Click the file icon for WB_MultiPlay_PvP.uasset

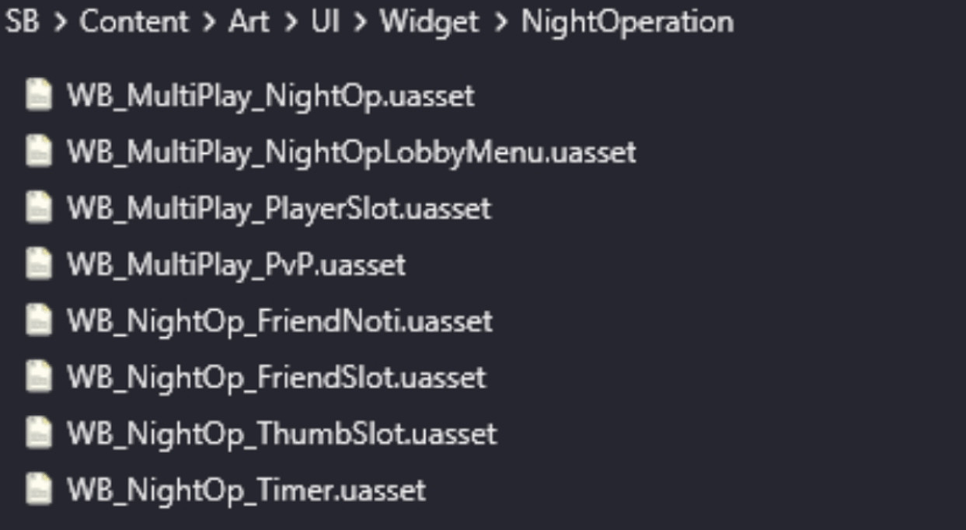point(38,264)
